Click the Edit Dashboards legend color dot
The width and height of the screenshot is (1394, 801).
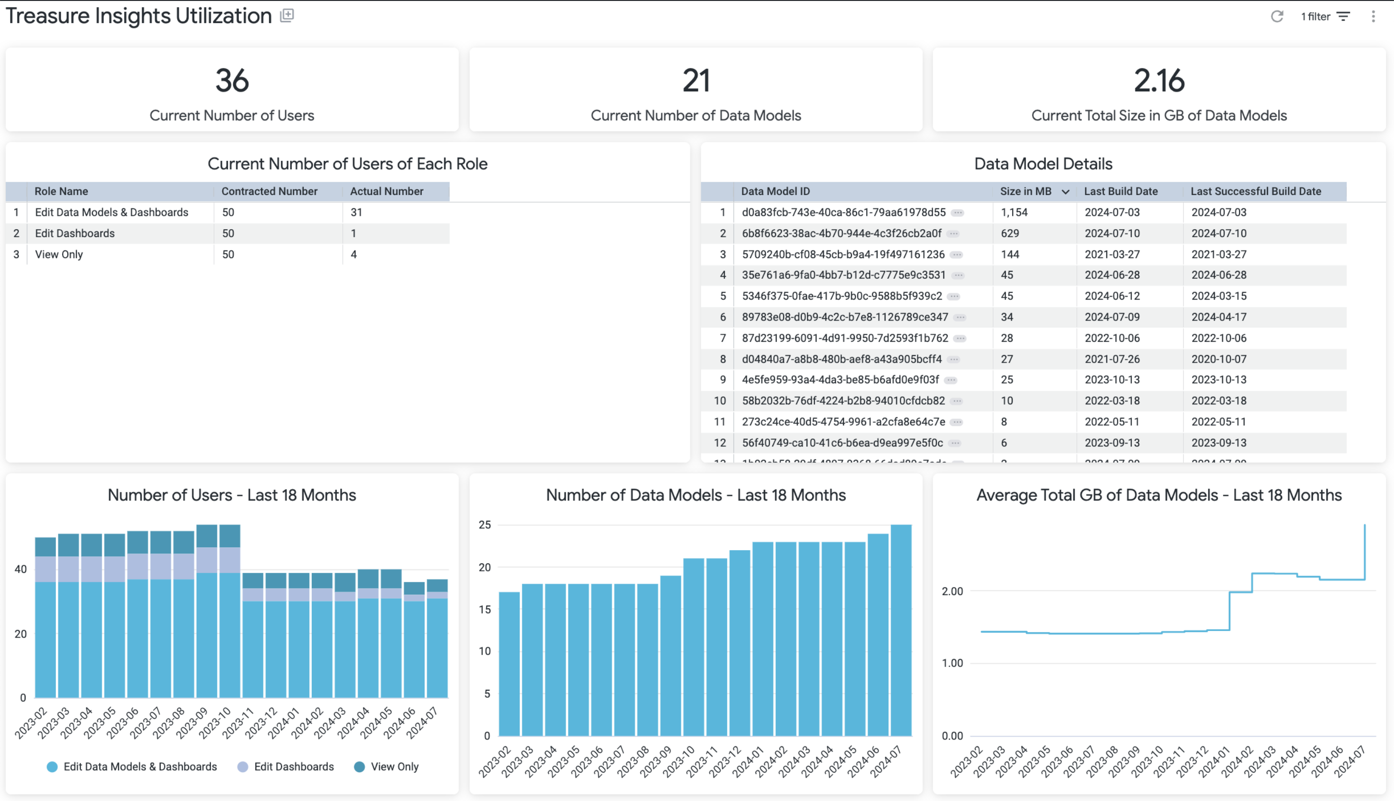[243, 766]
